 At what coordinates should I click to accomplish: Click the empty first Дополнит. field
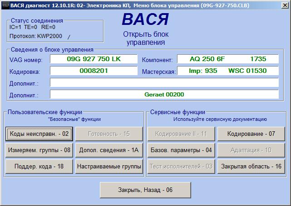pos(164,82)
